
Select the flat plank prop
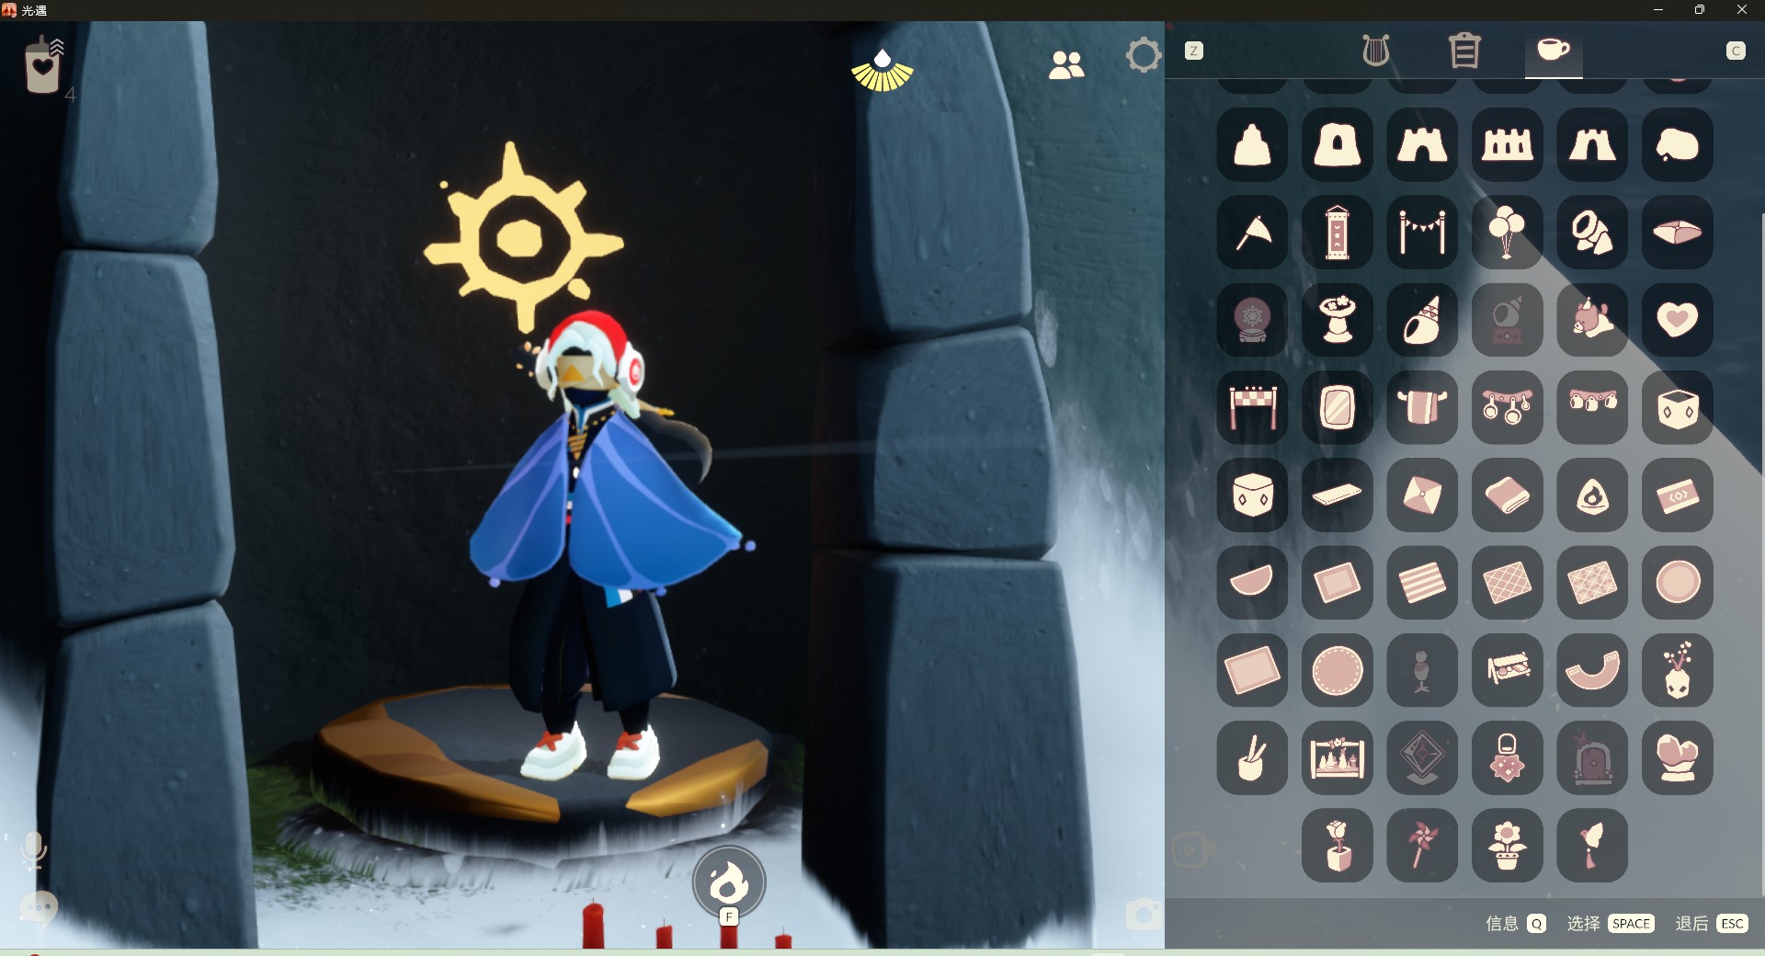[x=1338, y=495]
